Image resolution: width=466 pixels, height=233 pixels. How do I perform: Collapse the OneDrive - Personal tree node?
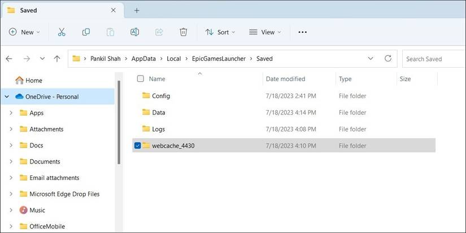[7, 96]
